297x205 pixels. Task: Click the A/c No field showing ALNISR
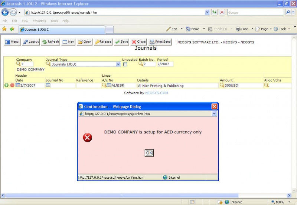click(x=124, y=86)
